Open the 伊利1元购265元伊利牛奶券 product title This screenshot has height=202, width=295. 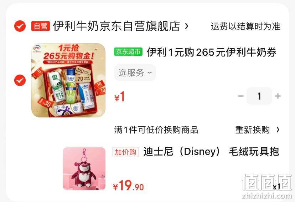(x=212, y=52)
